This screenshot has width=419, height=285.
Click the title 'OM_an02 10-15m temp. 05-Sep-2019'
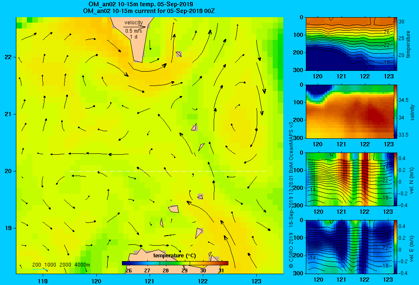[140, 4]
